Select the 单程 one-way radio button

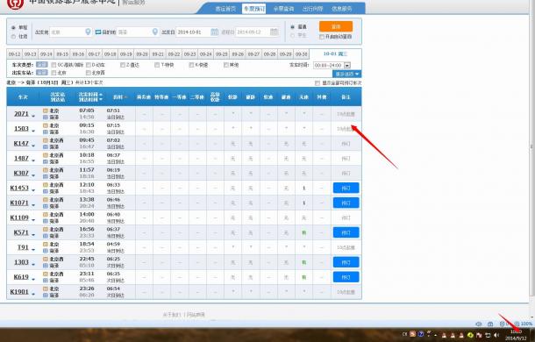click(x=14, y=28)
